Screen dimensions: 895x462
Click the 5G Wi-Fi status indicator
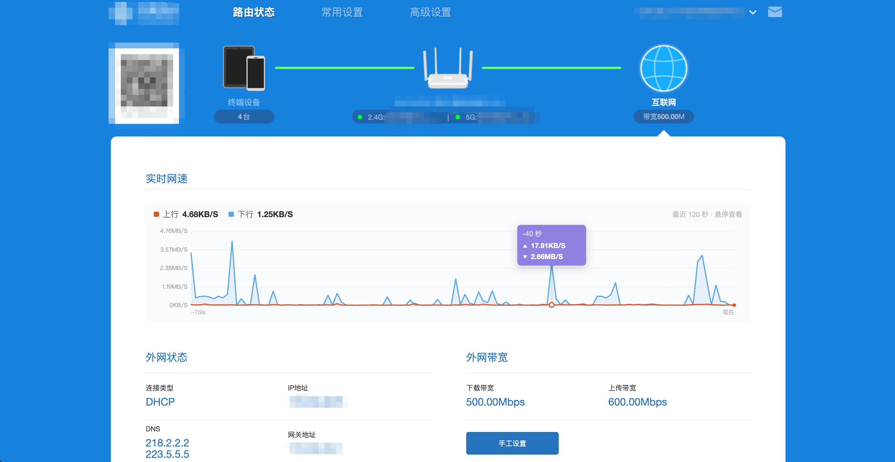tap(458, 117)
